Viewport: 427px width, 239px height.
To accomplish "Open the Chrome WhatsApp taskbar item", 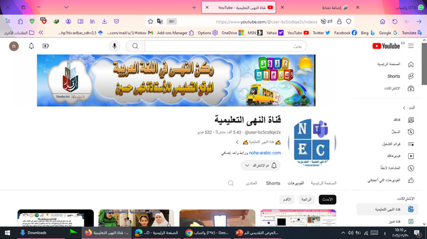I will pyautogui.click(x=208, y=232).
